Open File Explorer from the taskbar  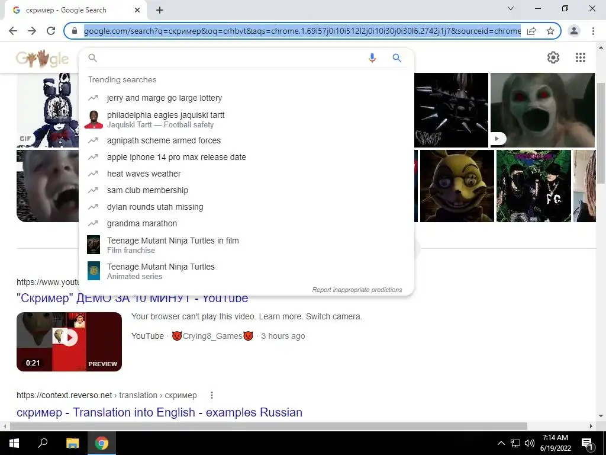coord(72,443)
